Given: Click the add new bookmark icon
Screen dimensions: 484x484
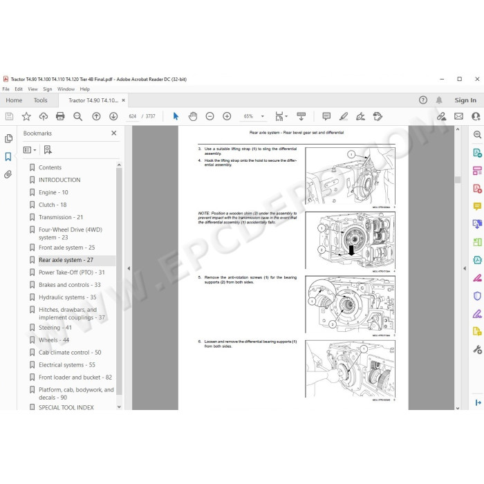Looking at the screenshot, I should [48, 150].
